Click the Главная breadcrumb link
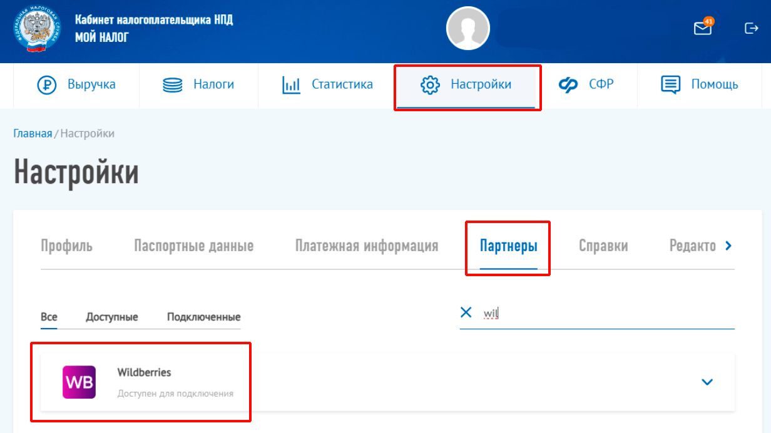Viewport: 771px width, 433px height. tap(33, 134)
